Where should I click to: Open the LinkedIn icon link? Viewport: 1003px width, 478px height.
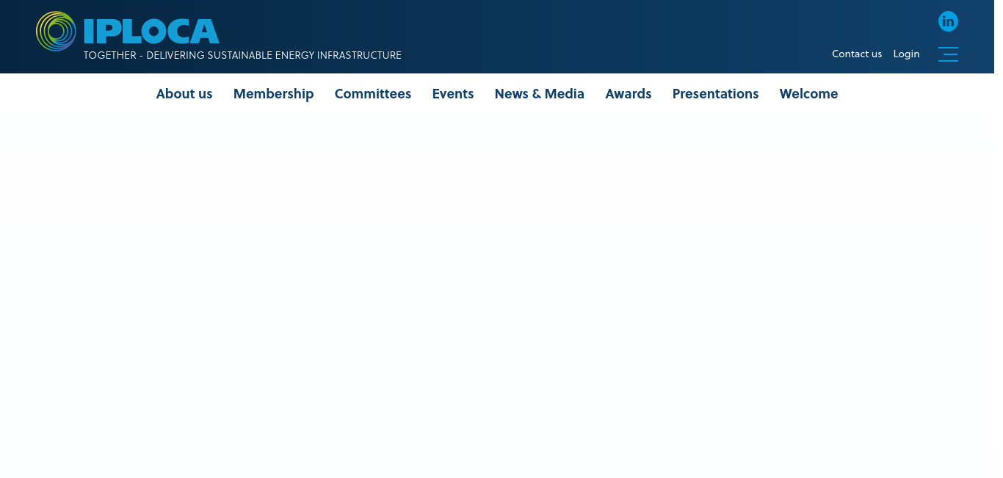(x=948, y=21)
